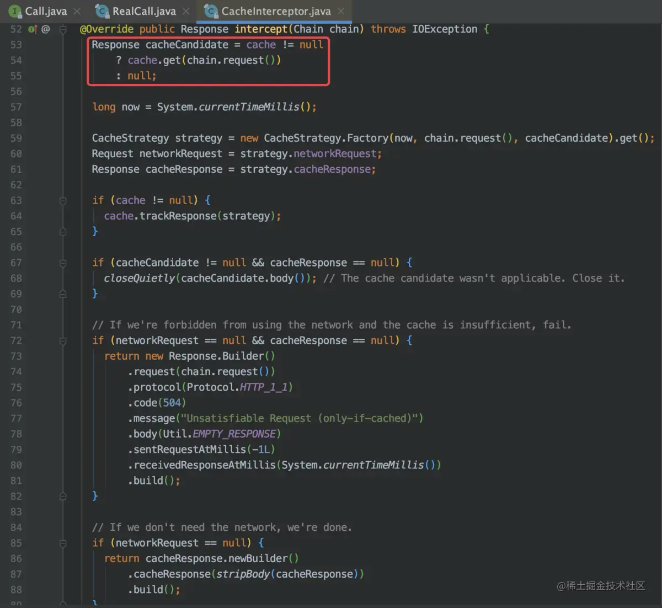The width and height of the screenshot is (662, 608).
Task: Collapse the intercept method at line 52
Action: (x=63, y=29)
